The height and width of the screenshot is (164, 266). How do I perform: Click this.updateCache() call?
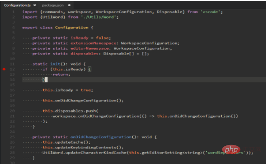(66, 142)
